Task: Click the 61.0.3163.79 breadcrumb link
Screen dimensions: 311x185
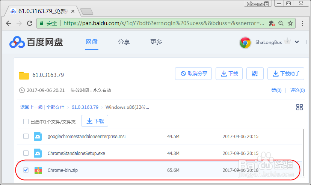Action: (x=85, y=107)
